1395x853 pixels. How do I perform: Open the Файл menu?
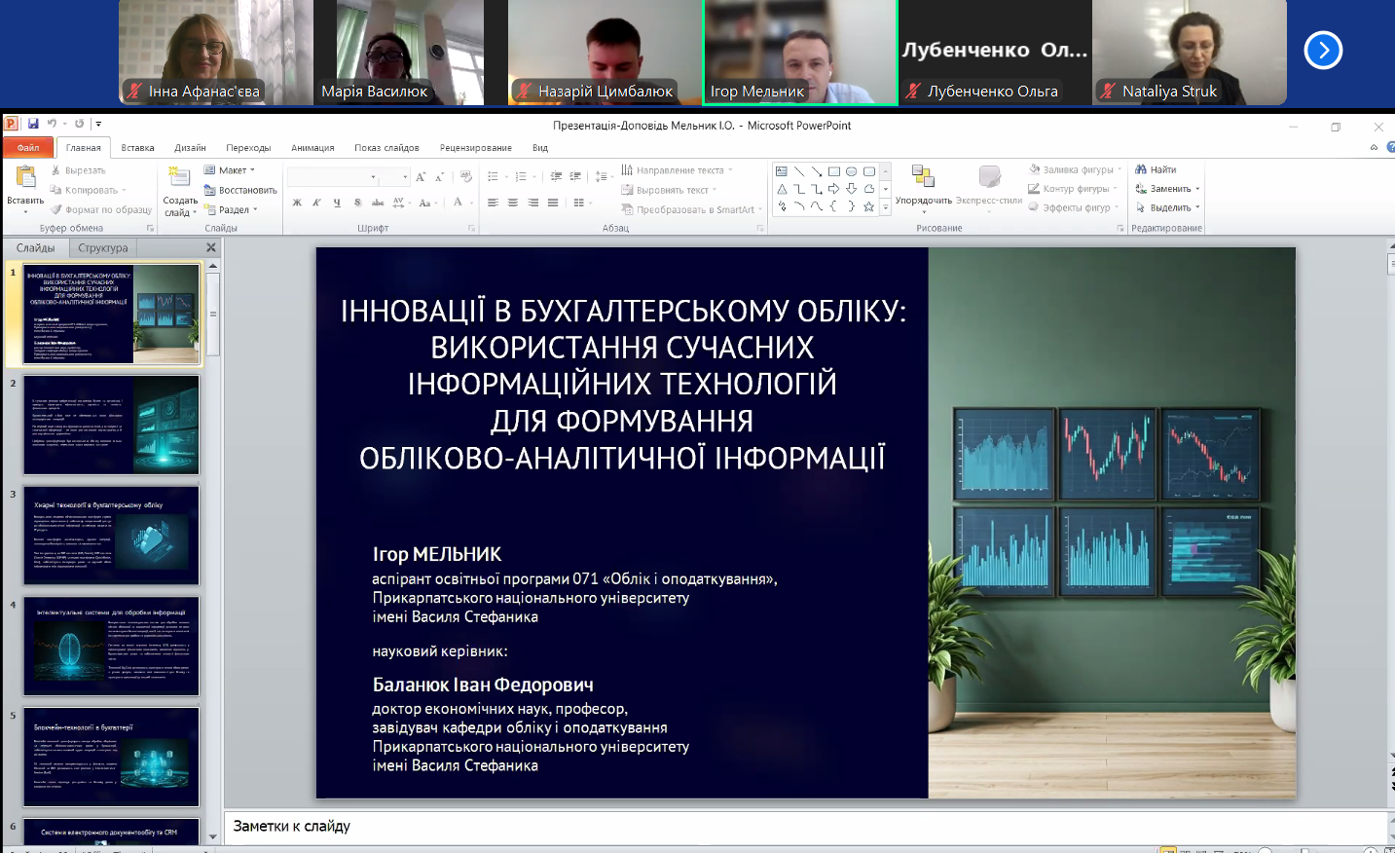(x=28, y=148)
